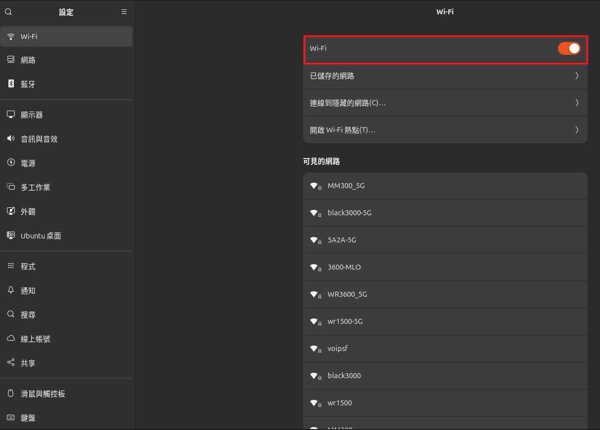Click the 顯示器 display icon in sidebar

11,115
